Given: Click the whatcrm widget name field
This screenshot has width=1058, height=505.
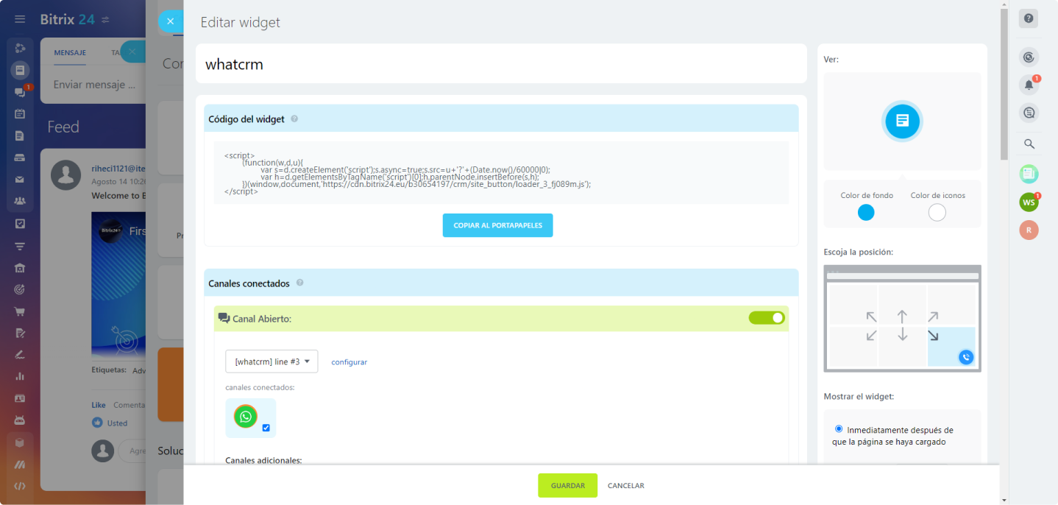Looking at the screenshot, I should (x=500, y=64).
